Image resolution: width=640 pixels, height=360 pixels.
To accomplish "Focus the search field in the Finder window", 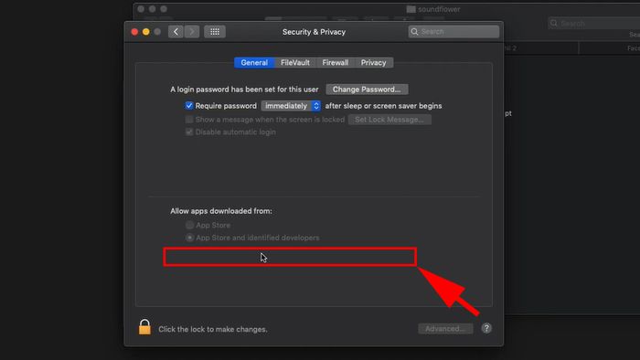I will (594, 23).
